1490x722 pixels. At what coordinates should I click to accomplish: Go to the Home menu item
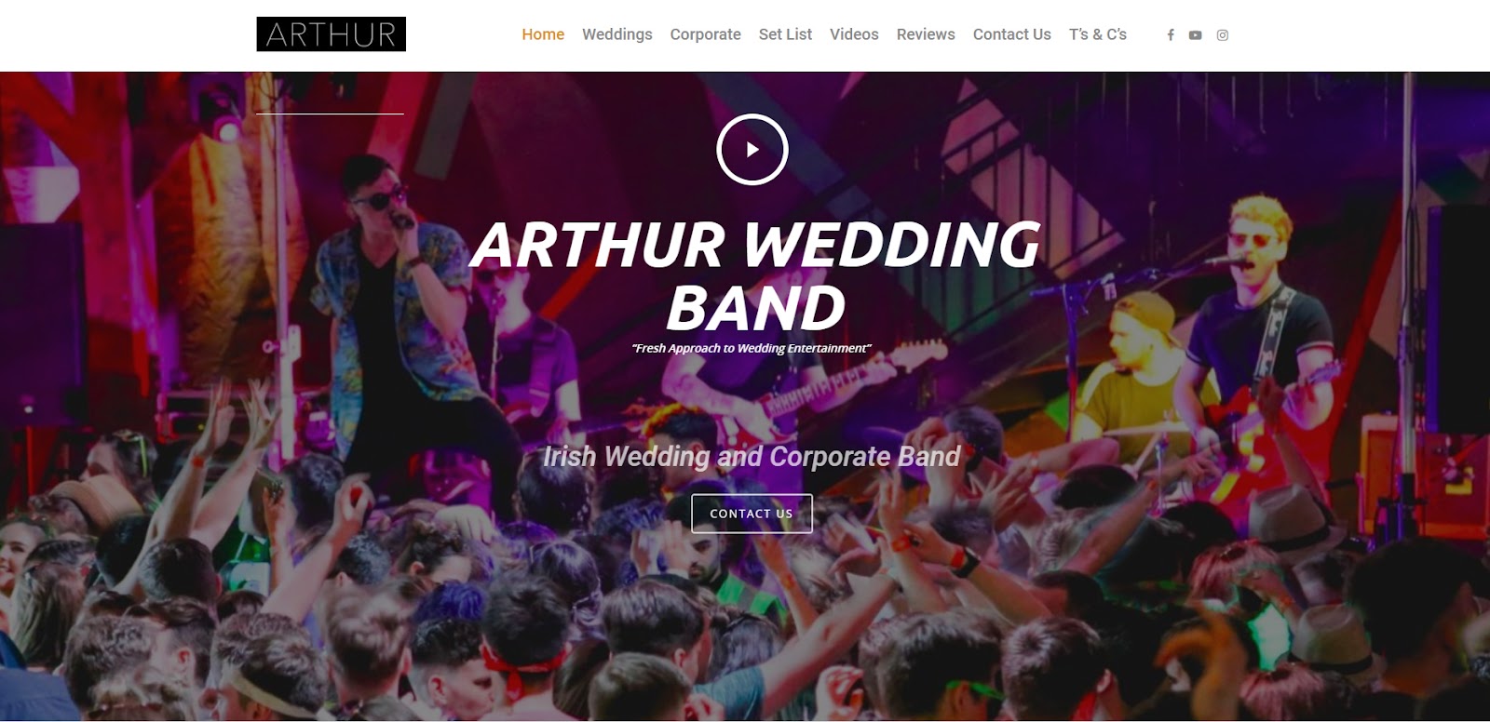click(x=543, y=34)
